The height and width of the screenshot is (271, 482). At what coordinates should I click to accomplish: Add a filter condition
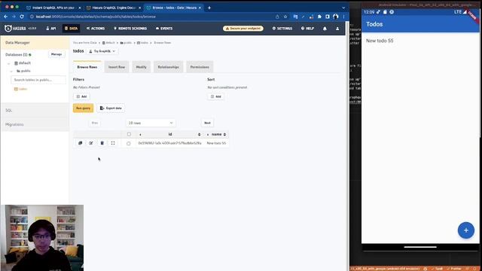pyautogui.click(x=81, y=96)
